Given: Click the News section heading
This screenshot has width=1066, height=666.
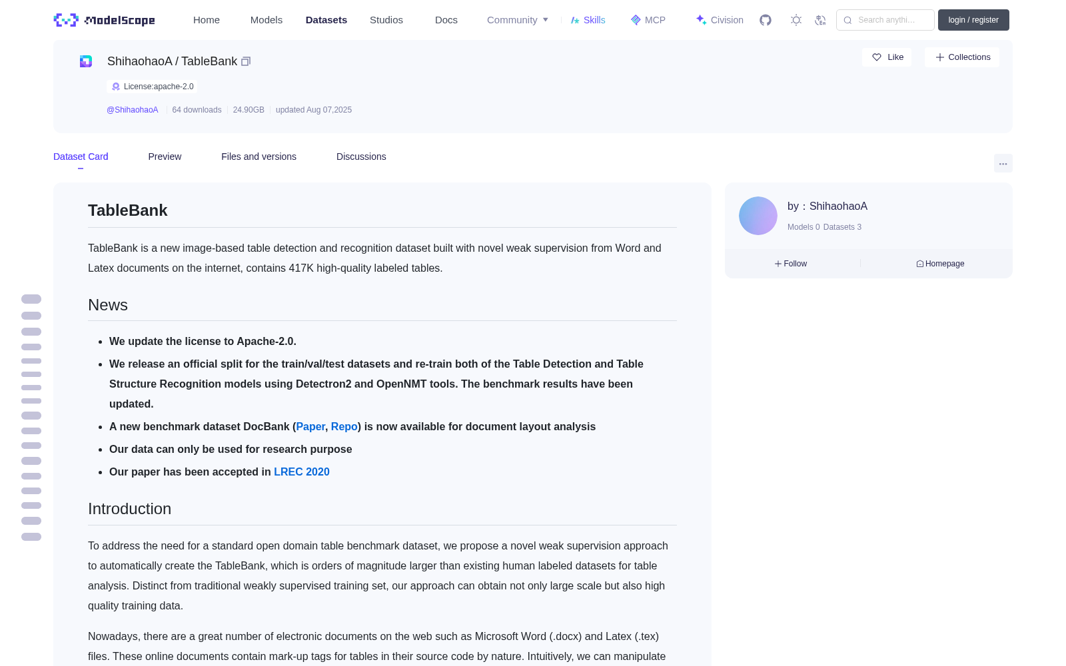Looking at the screenshot, I should point(108,305).
